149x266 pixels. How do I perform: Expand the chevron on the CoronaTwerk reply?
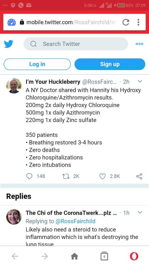[140, 212]
